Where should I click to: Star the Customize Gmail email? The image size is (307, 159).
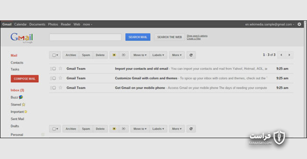(61, 78)
